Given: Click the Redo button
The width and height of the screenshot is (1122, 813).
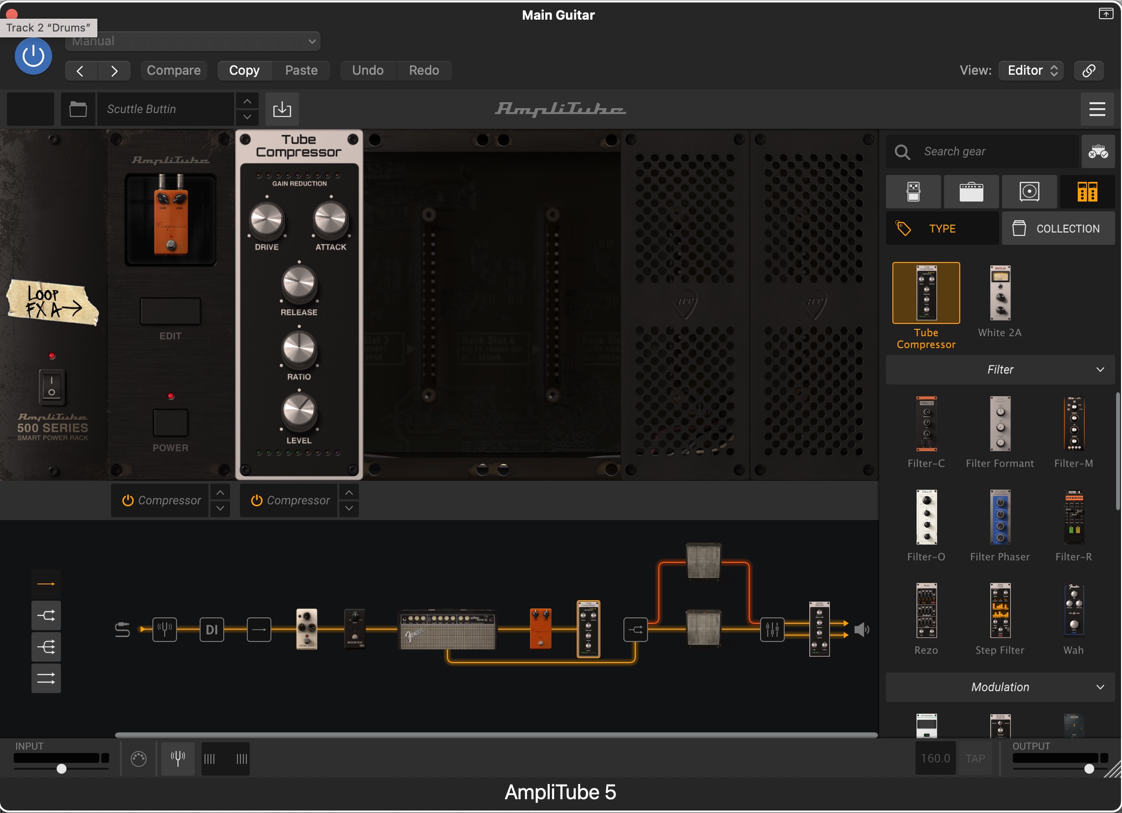Looking at the screenshot, I should click(424, 71).
